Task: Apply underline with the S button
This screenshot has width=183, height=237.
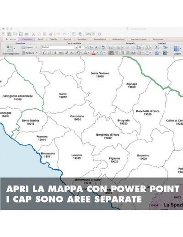Action: coord(55,53)
